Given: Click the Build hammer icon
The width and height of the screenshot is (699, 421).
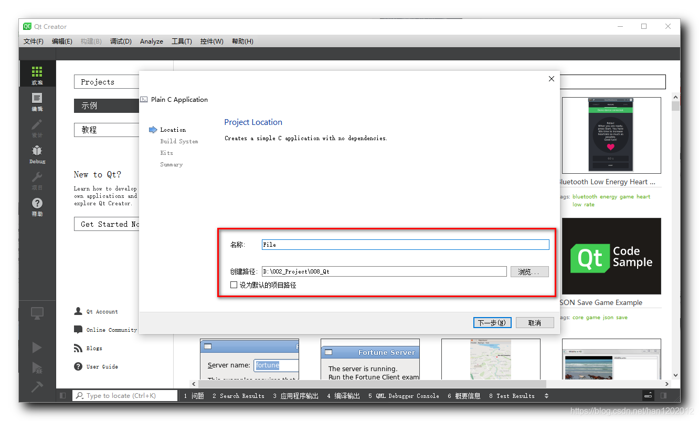Looking at the screenshot, I should [37, 386].
